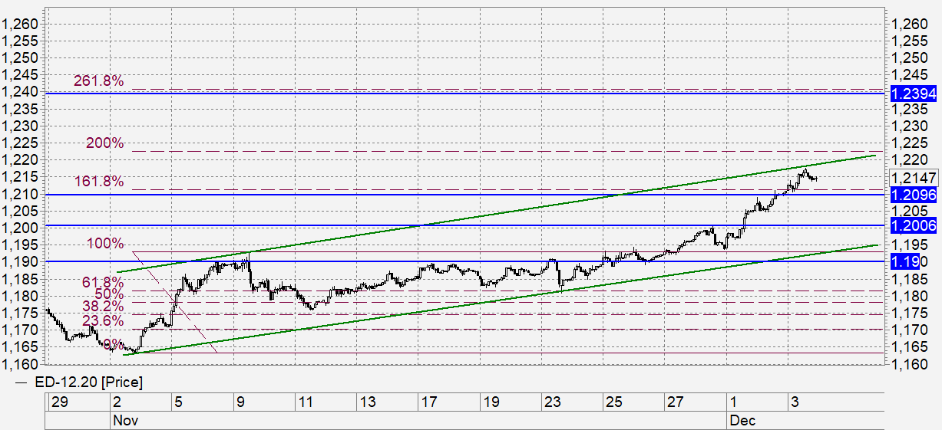This screenshot has width=942, height=430.
Task: Select date 23 on the time axis
Action: (x=552, y=402)
